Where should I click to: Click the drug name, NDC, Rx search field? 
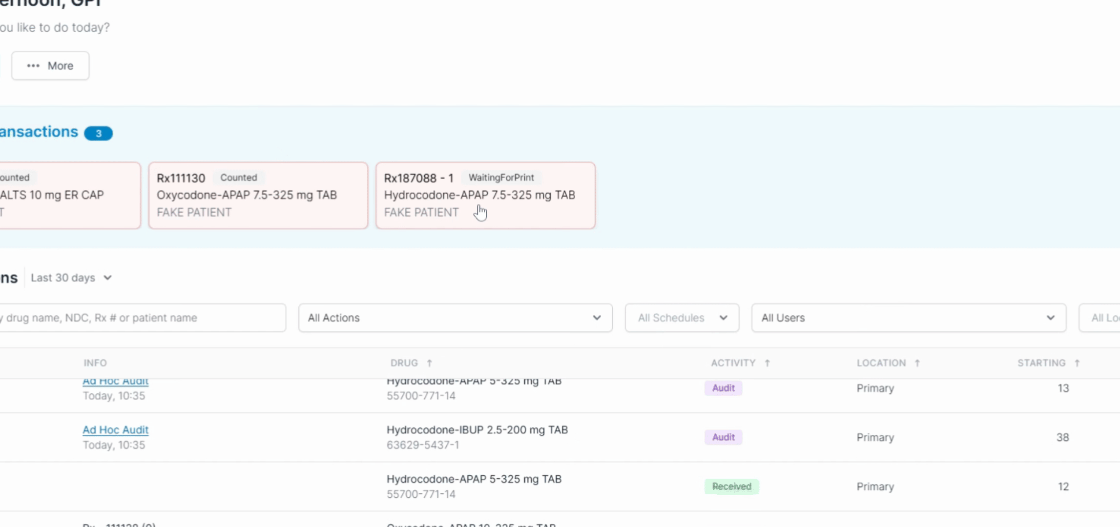(x=143, y=318)
